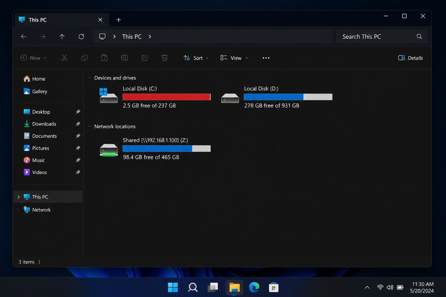Viewport: 446px width, 297px height.
Task: Unpin Desktop using its pin icon
Action: (78, 112)
